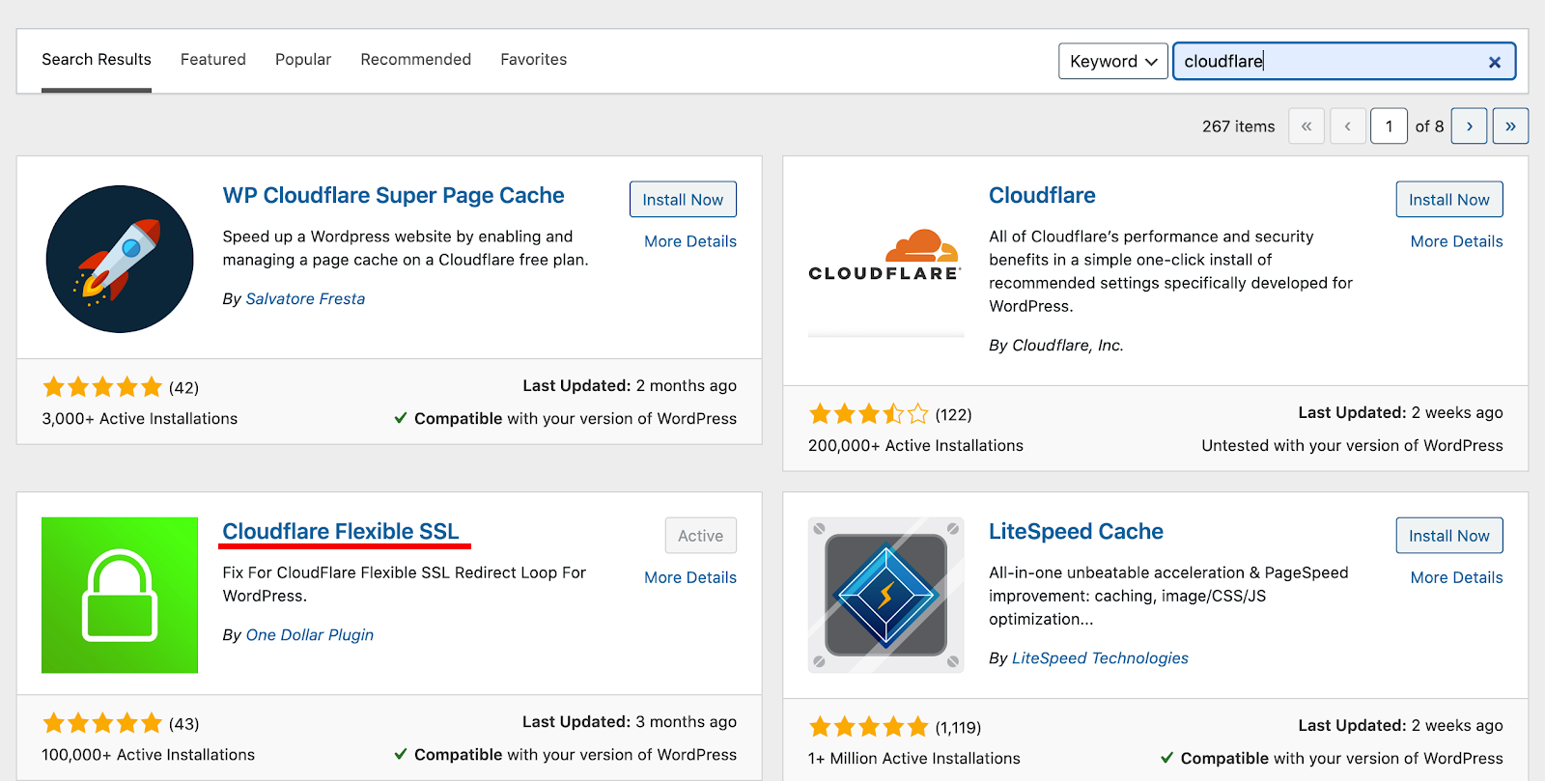The height and width of the screenshot is (781, 1545).
Task: Click '3,000+ Active Installations' text
Action: coord(140,419)
